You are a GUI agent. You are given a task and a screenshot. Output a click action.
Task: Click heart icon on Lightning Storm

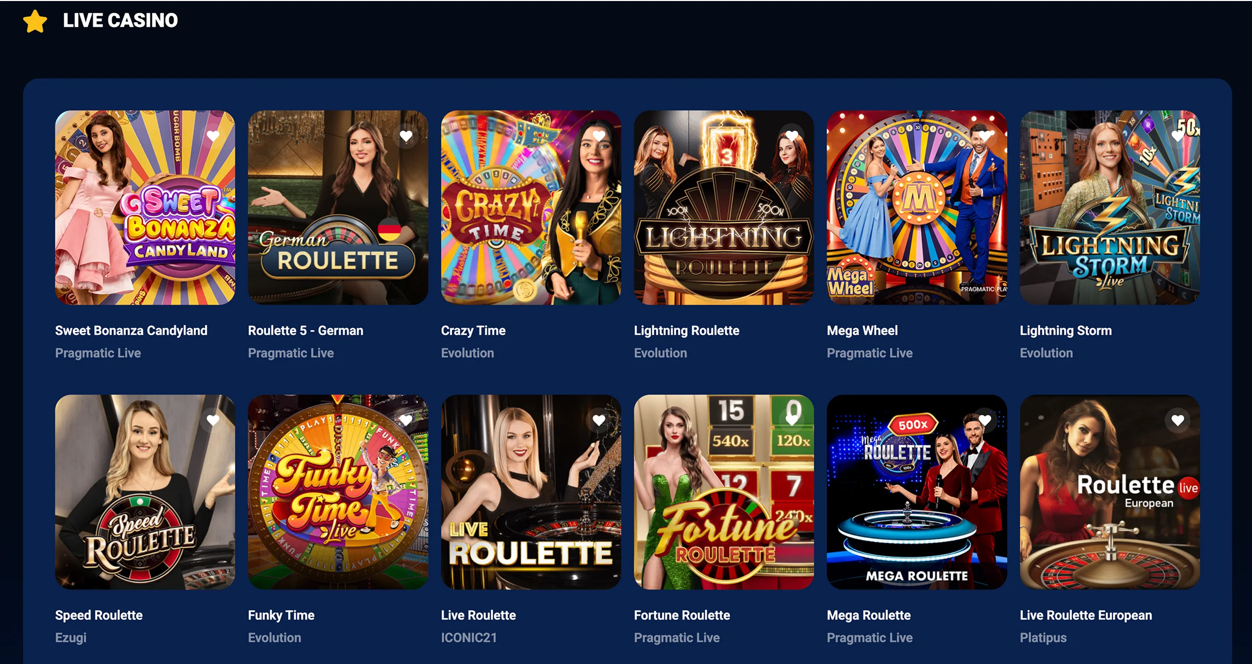click(1177, 136)
